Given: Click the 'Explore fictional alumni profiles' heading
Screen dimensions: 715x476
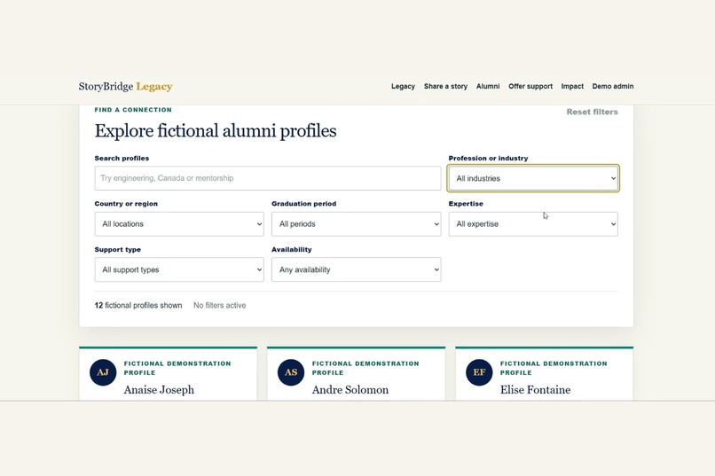Looking at the screenshot, I should [216, 130].
